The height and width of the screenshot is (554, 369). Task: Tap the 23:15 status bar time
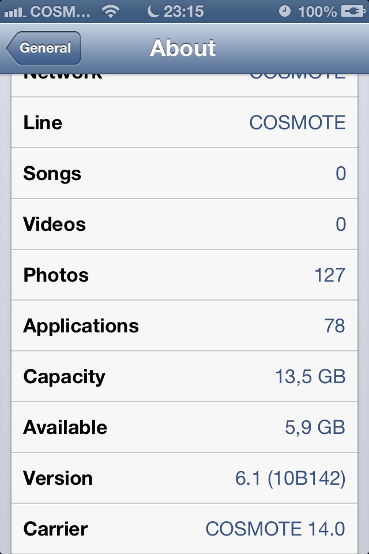[x=183, y=11]
